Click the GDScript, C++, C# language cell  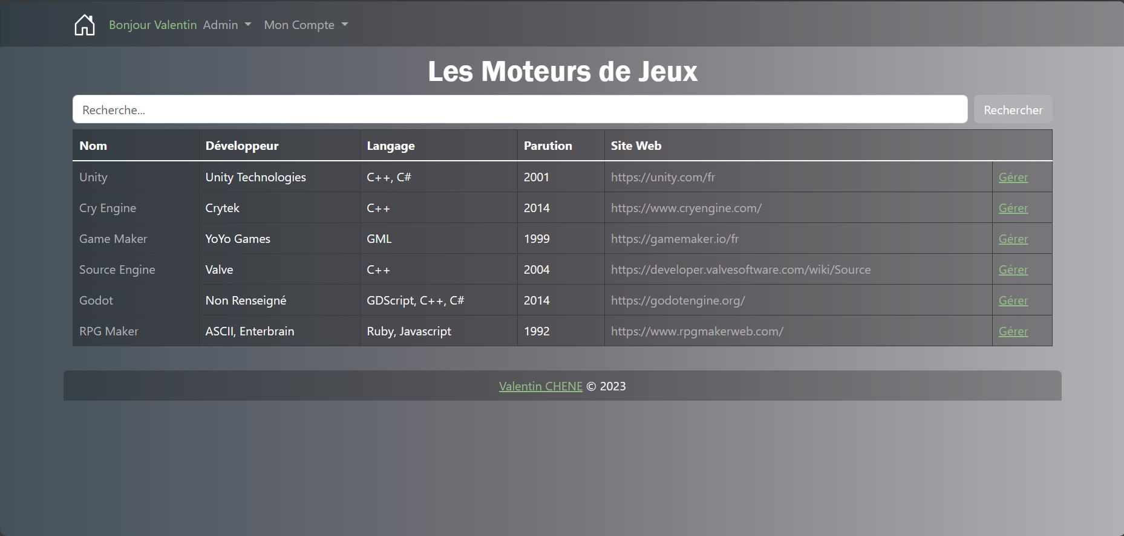point(439,300)
